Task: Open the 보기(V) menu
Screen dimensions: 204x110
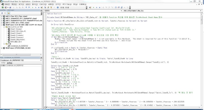Action: tap(21, 4)
